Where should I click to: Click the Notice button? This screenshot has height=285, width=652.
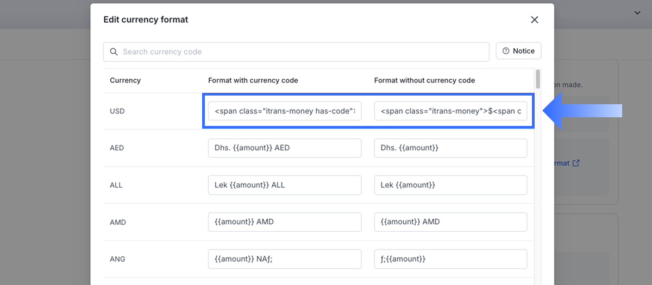[518, 51]
